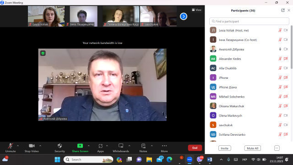Show next page of video thumbnails
The height and width of the screenshot is (165, 293).
tap(184, 16)
